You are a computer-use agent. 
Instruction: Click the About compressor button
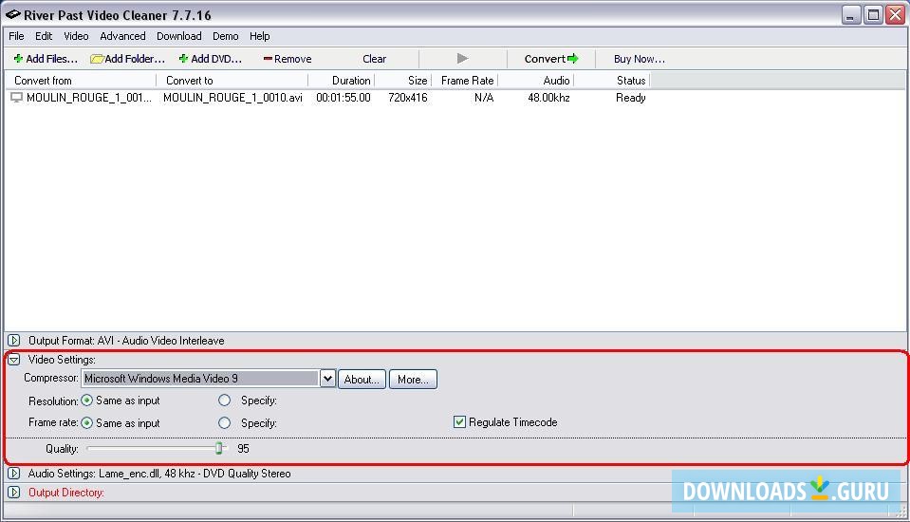tap(362, 379)
